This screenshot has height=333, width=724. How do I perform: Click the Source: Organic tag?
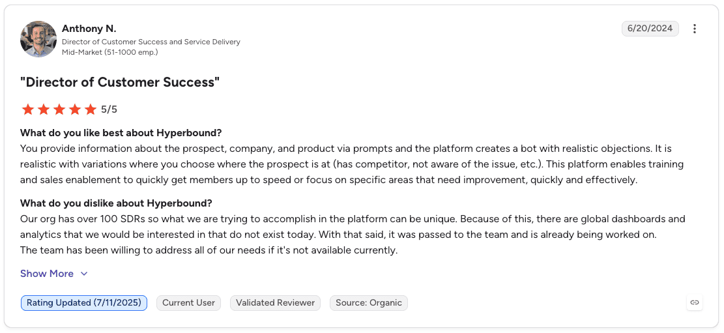368,303
